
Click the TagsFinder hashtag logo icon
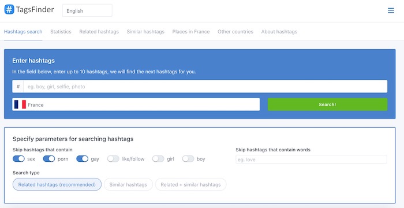pos(9,10)
